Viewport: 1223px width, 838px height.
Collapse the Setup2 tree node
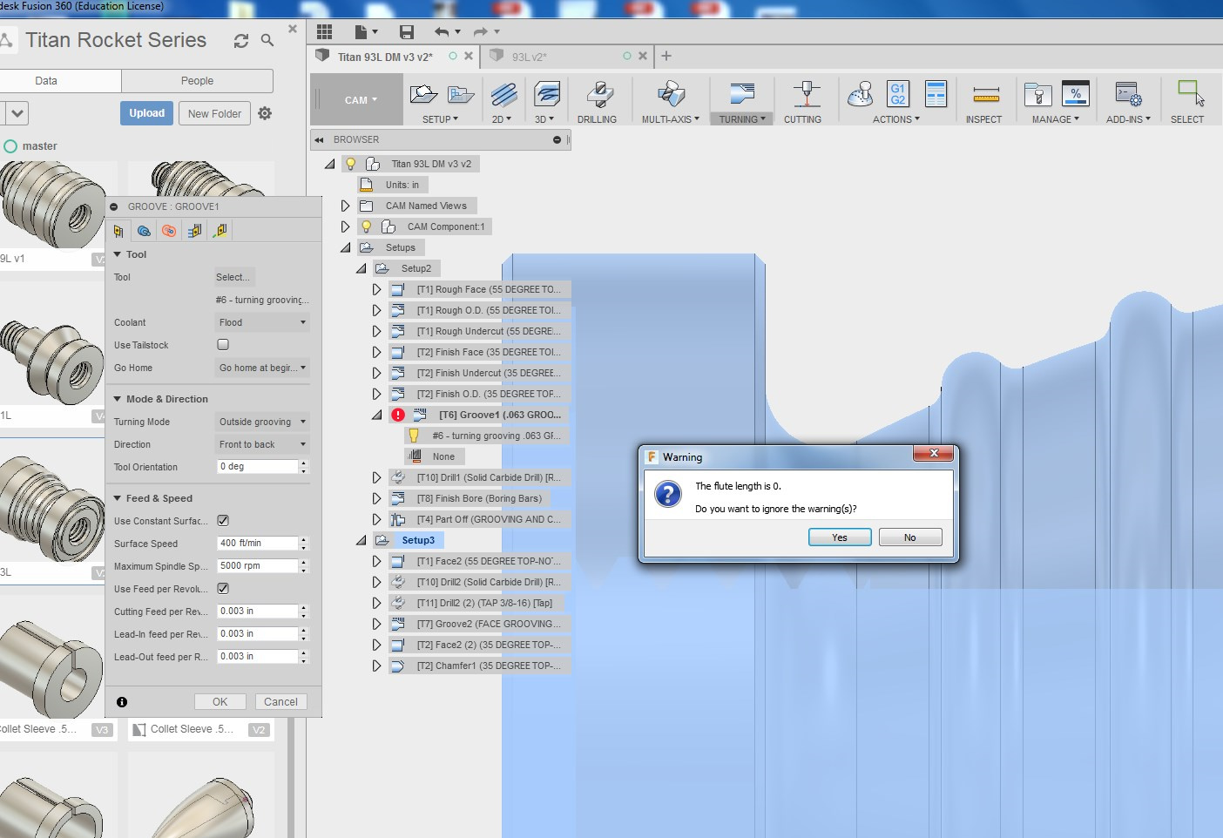[361, 268]
